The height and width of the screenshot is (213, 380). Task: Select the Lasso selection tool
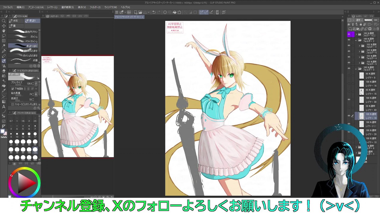tap(4, 36)
